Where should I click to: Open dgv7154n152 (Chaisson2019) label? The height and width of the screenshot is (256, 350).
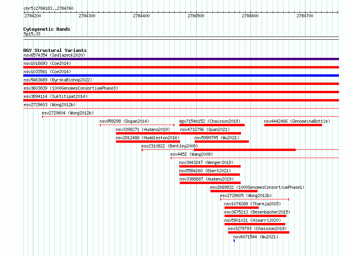click(x=210, y=121)
